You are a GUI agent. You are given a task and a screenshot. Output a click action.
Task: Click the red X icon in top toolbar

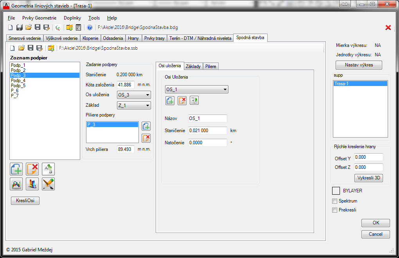click(x=388, y=27)
